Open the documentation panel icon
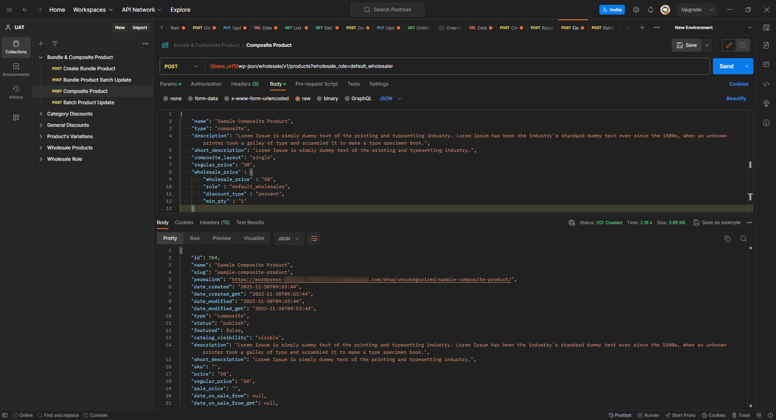Screen dimensions: 776x420 pyautogui.click(x=766, y=45)
